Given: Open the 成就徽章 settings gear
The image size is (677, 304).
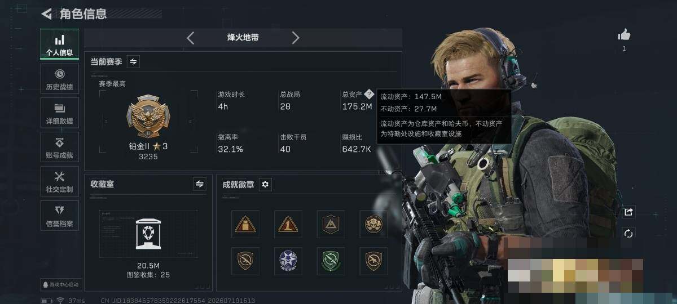Looking at the screenshot, I should coord(265,184).
